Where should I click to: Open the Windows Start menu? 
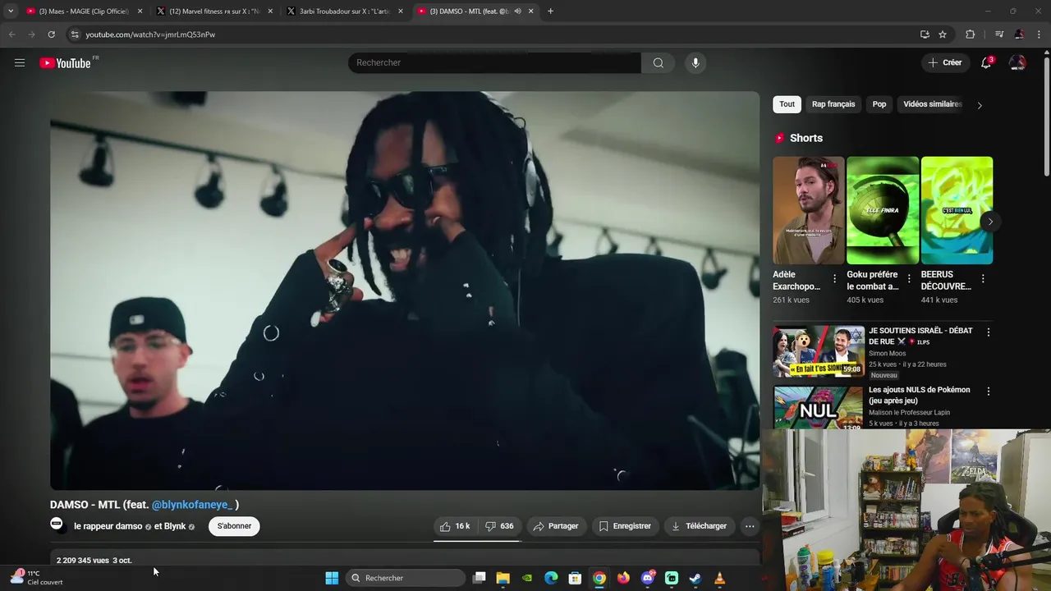pos(332,578)
